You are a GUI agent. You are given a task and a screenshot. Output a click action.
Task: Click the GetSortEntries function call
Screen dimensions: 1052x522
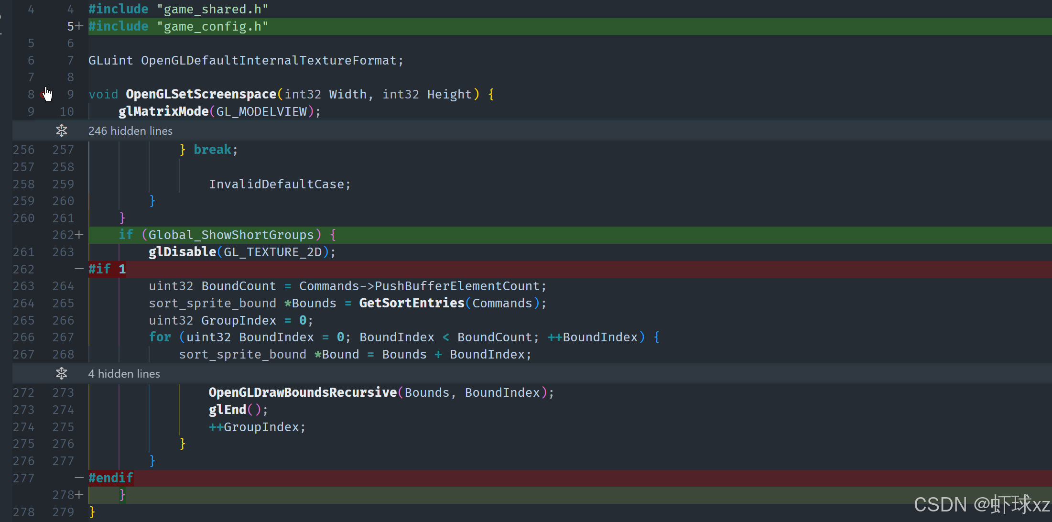(x=412, y=303)
